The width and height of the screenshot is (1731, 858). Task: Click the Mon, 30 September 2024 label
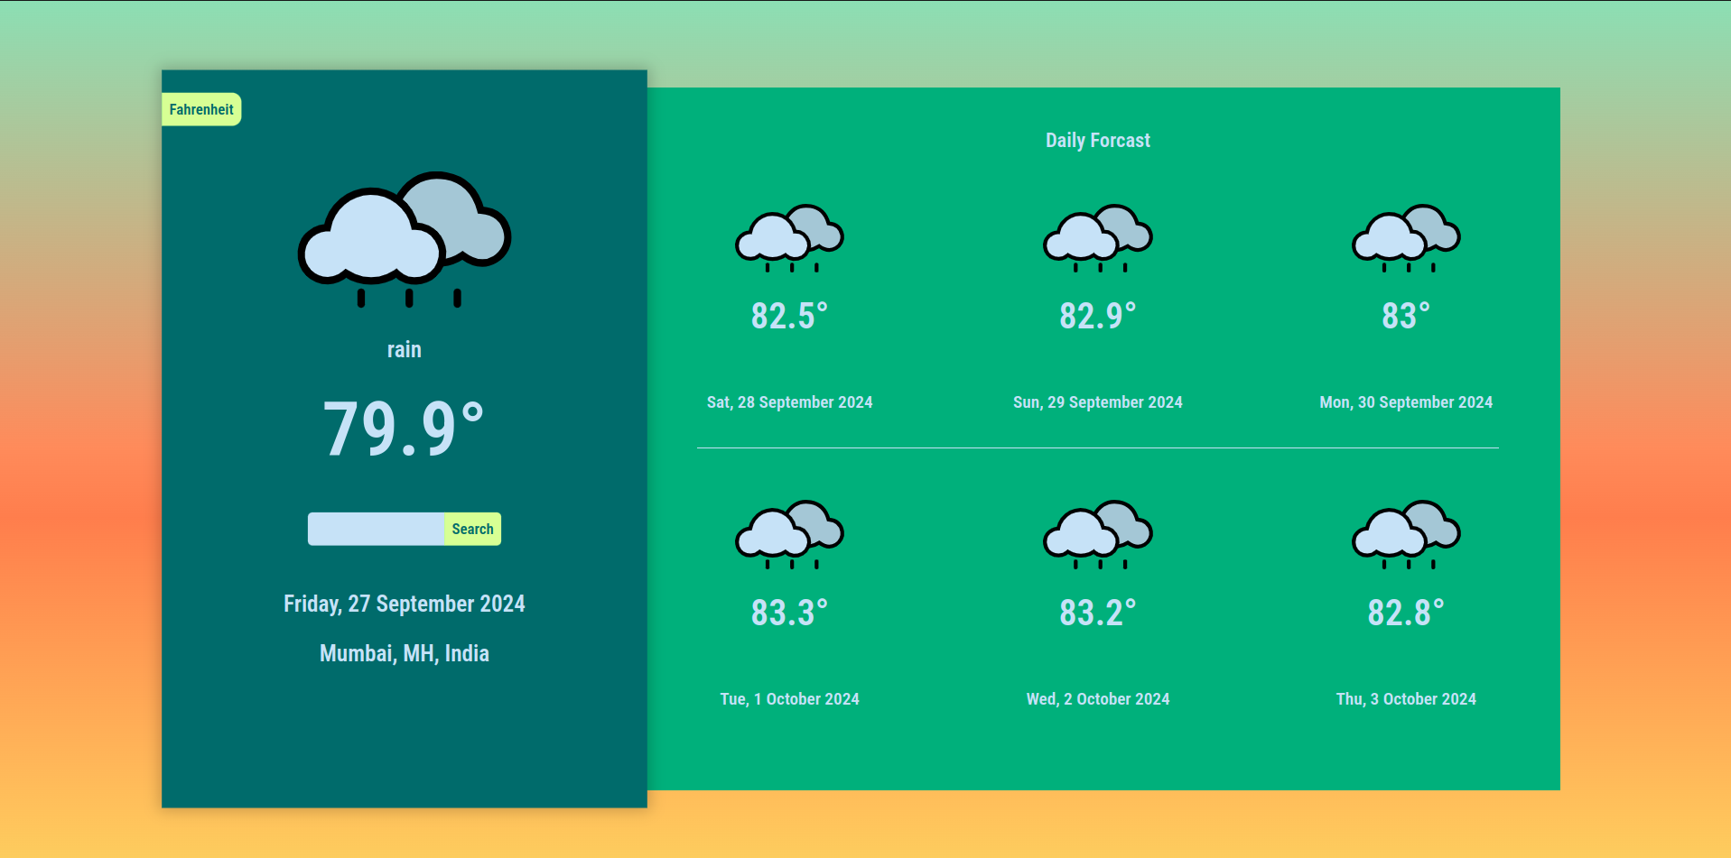pos(1406,402)
